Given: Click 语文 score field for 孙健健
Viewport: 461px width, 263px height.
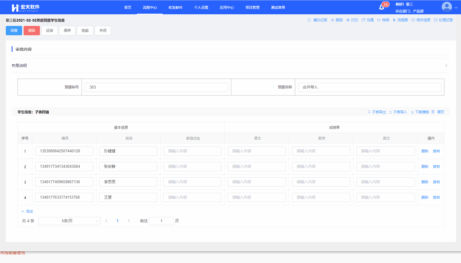Looking at the screenshot, I should click(256, 151).
